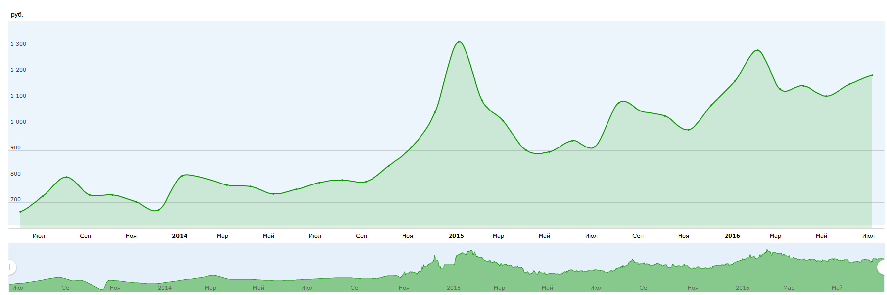
Task: Select the lowest dip point before 2014
Action: [158, 210]
